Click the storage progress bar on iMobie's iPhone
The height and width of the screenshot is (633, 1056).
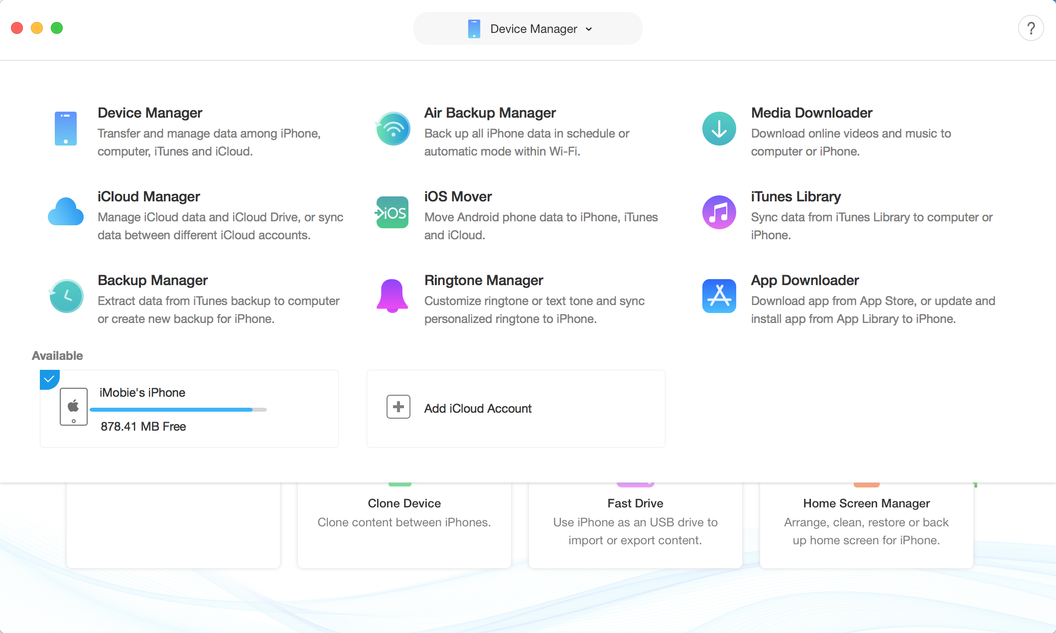click(178, 409)
